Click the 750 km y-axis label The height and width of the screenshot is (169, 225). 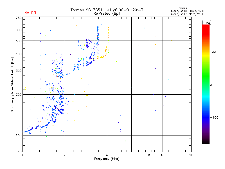[19, 18]
